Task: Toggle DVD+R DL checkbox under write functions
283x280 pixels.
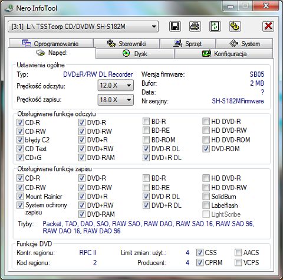Action: [146, 206]
